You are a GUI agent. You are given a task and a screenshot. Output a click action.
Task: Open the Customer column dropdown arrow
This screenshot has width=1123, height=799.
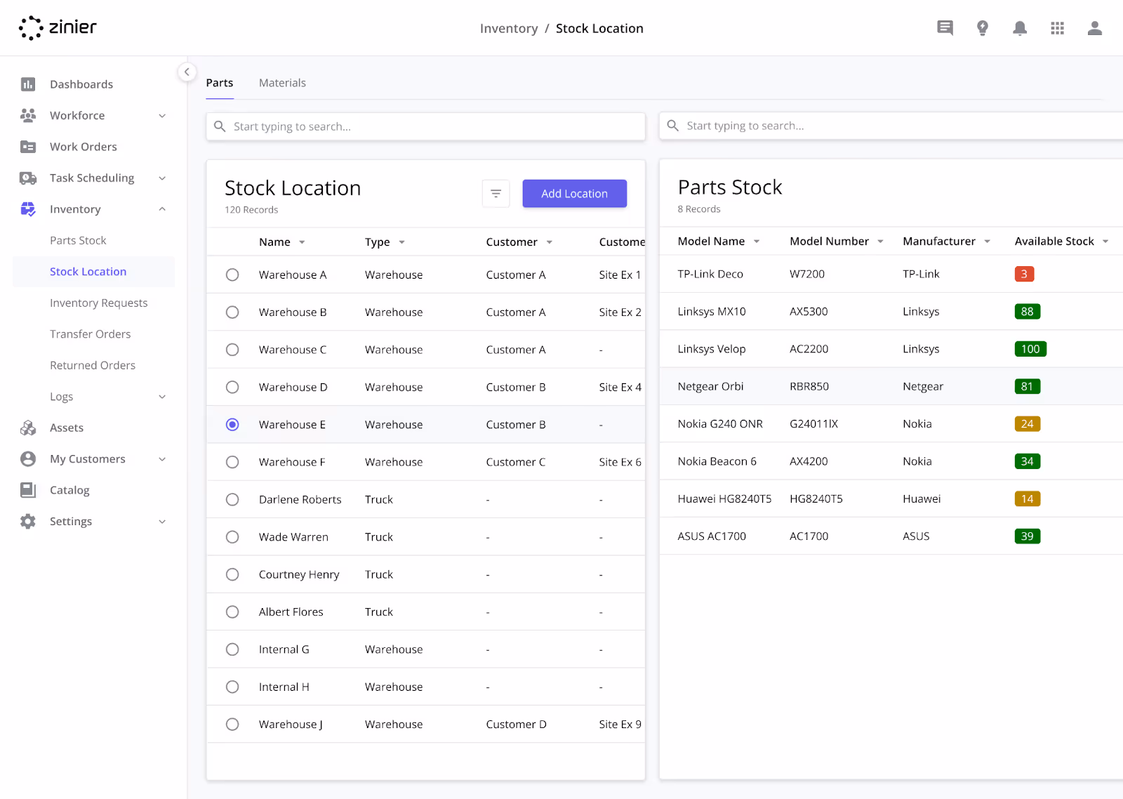[x=549, y=242]
